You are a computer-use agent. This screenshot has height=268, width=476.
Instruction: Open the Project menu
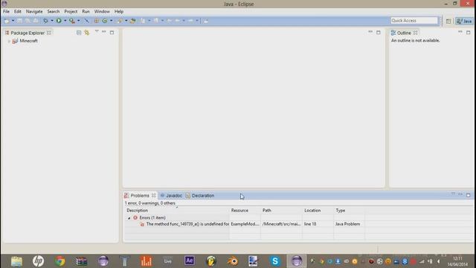click(x=71, y=11)
